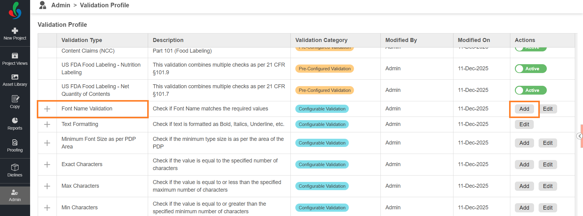The image size is (583, 216).
Task: Click Edit for Minimum Font Size row
Action: pyautogui.click(x=548, y=143)
